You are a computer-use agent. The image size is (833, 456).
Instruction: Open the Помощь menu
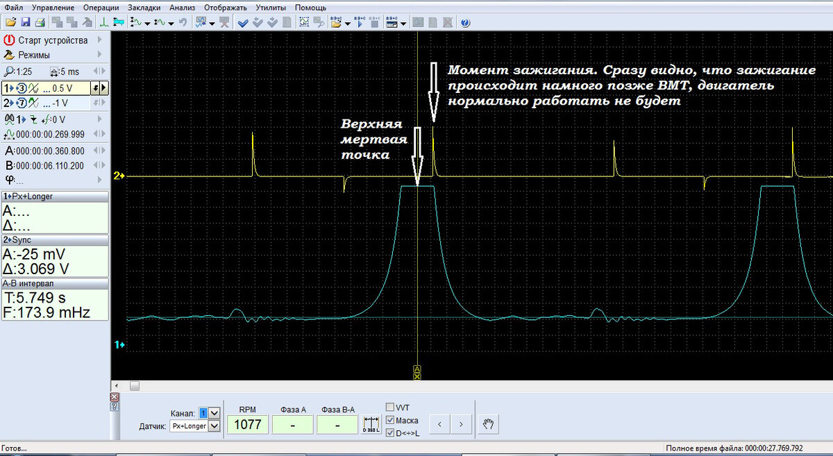pos(310,7)
